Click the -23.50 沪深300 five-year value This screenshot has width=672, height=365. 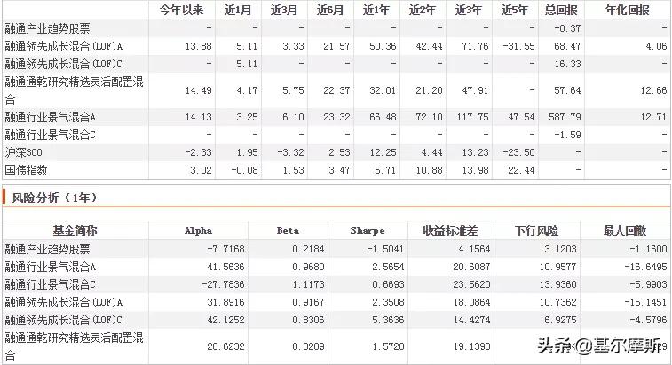pyautogui.click(x=518, y=152)
